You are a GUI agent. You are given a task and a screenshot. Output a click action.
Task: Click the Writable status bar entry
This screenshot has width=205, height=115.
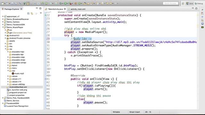(116, 112)
